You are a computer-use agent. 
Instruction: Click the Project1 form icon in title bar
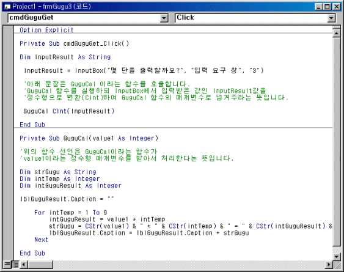[7, 7]
